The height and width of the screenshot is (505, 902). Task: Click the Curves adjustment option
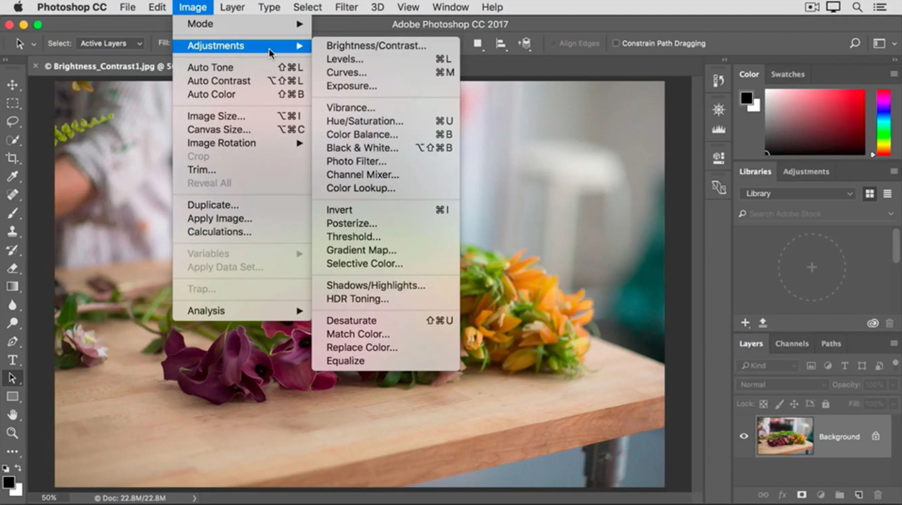click(346, 72)
